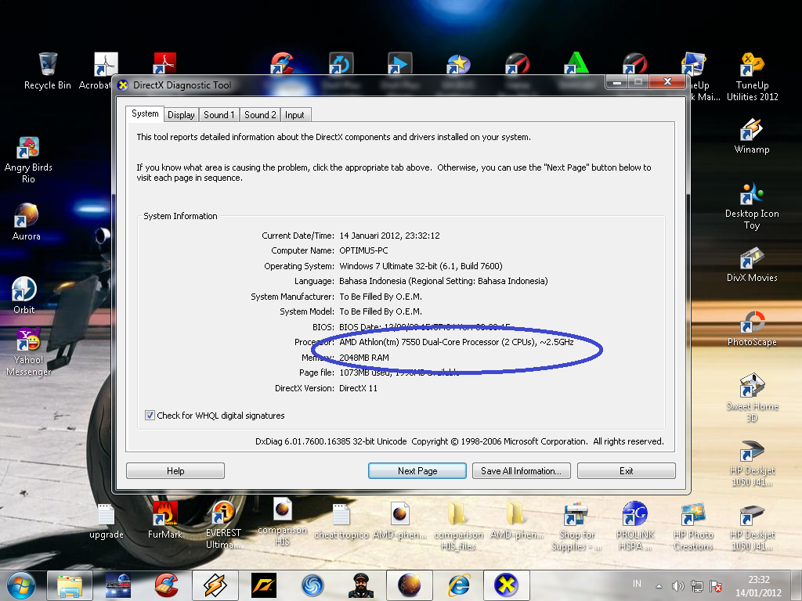
Task: Click the Help button
Action: coord(175,470)
